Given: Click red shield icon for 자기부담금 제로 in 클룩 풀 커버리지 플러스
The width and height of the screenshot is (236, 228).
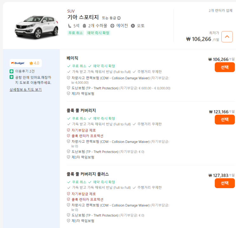Looking at the screenshot, I should tap(68, 194).
